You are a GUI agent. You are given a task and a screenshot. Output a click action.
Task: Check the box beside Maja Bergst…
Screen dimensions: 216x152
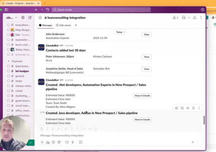[x=8, y=30]
